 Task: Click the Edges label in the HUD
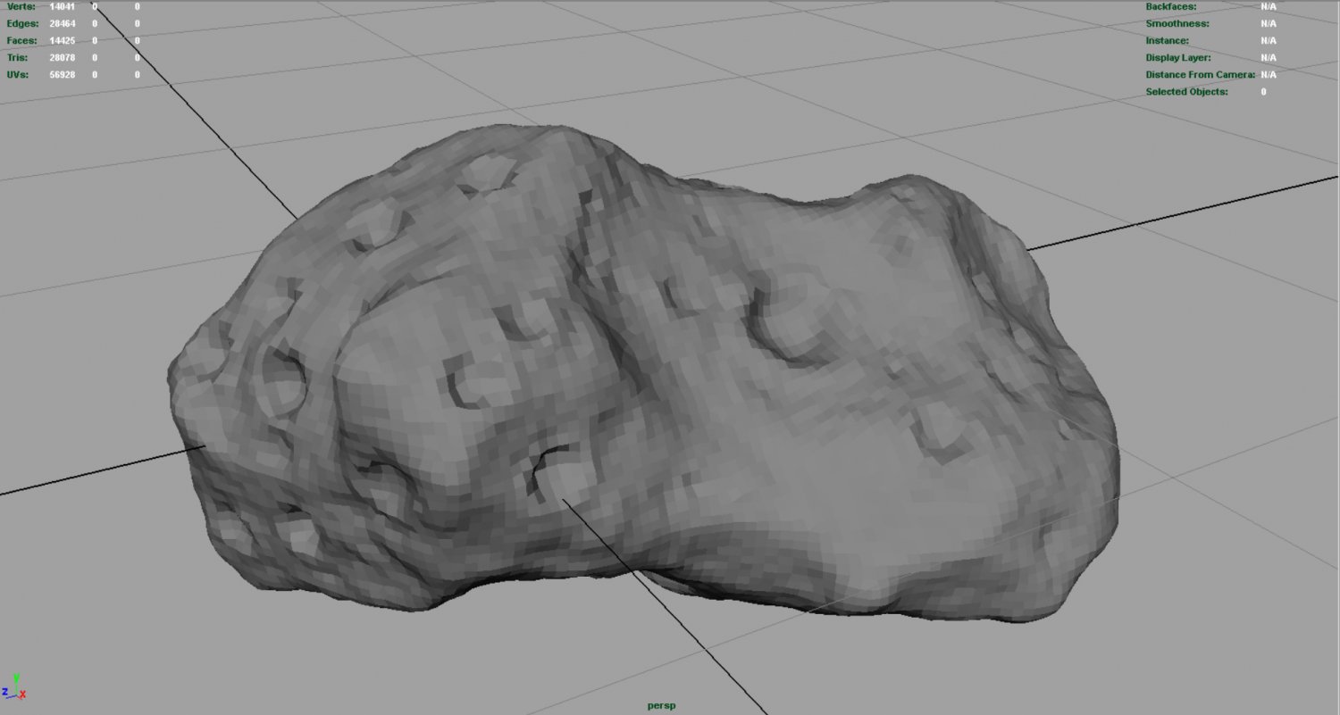[22, 23]
